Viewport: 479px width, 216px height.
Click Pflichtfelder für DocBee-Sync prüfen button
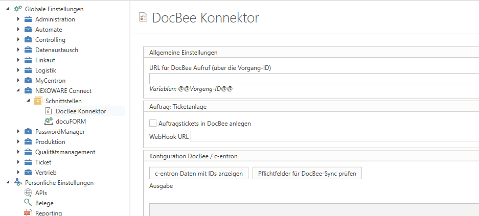point(307,173)
